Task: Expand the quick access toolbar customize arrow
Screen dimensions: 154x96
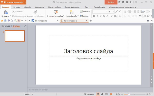Action: tap(29, 21)
